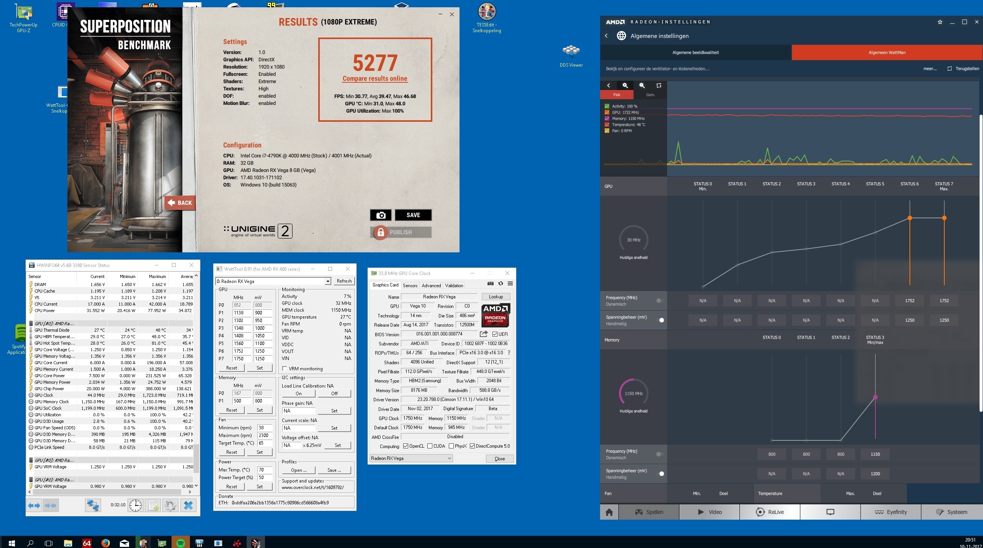Expand the GPU selector dropdown in GPU-Z
This screenshot has width=983, height=548.
coord(450,458)
